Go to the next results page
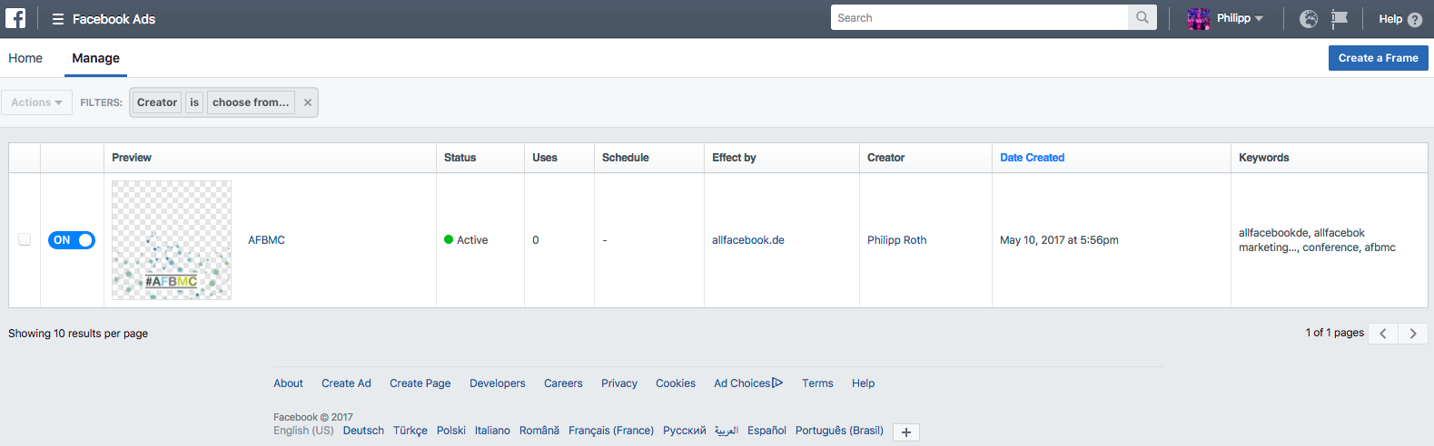The height and width of the screenshot is (446, 1434). 1413,334
